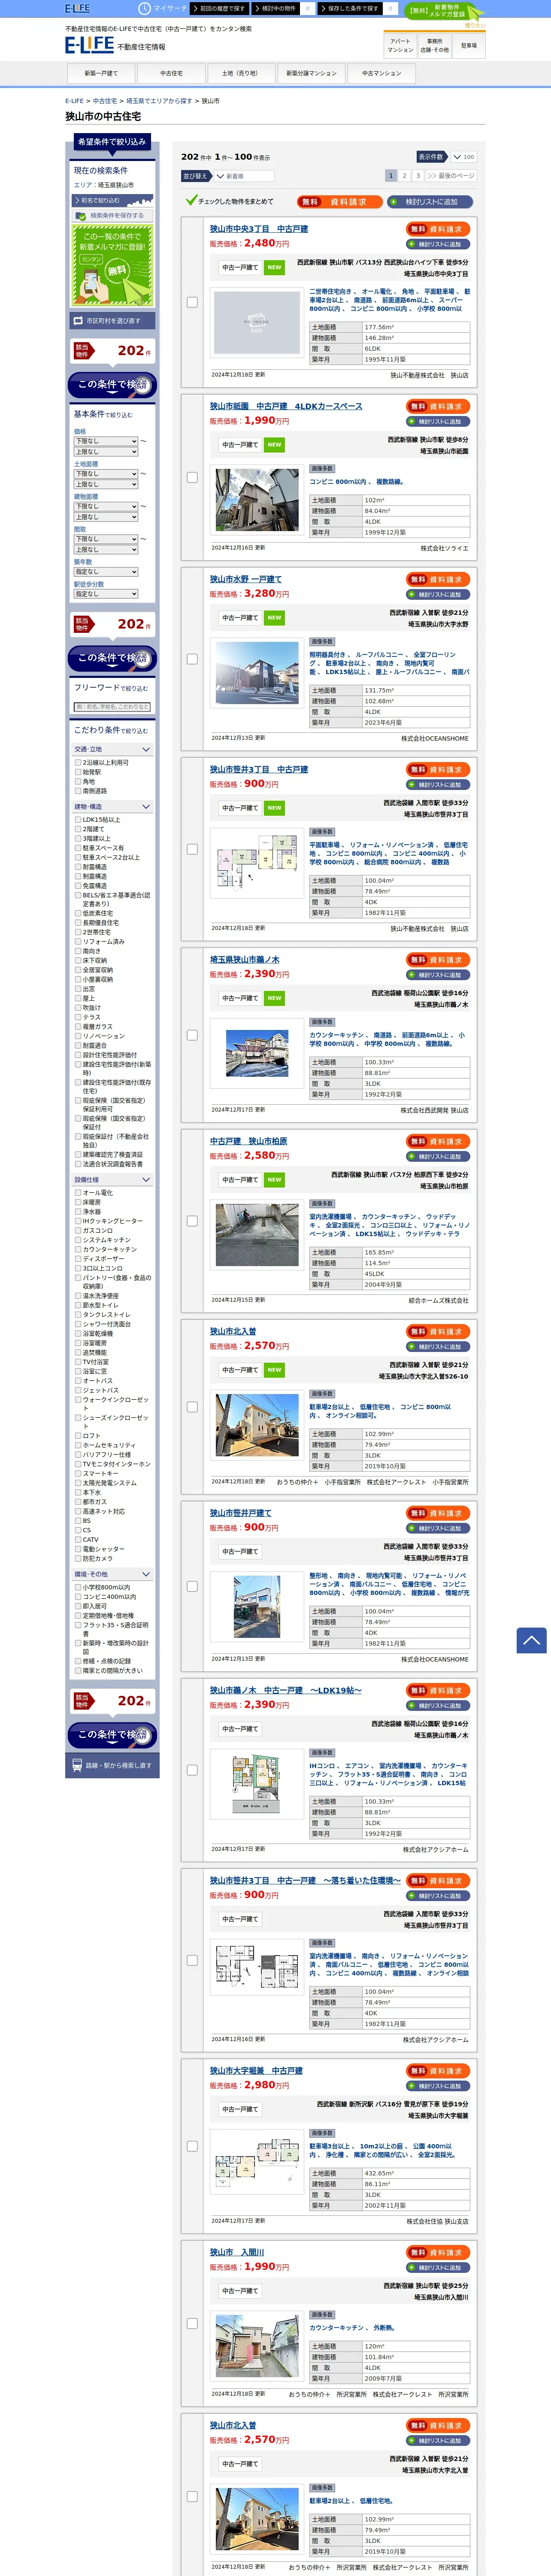
Task: Click 前回の履歴で探す header button
Action: 219,8
